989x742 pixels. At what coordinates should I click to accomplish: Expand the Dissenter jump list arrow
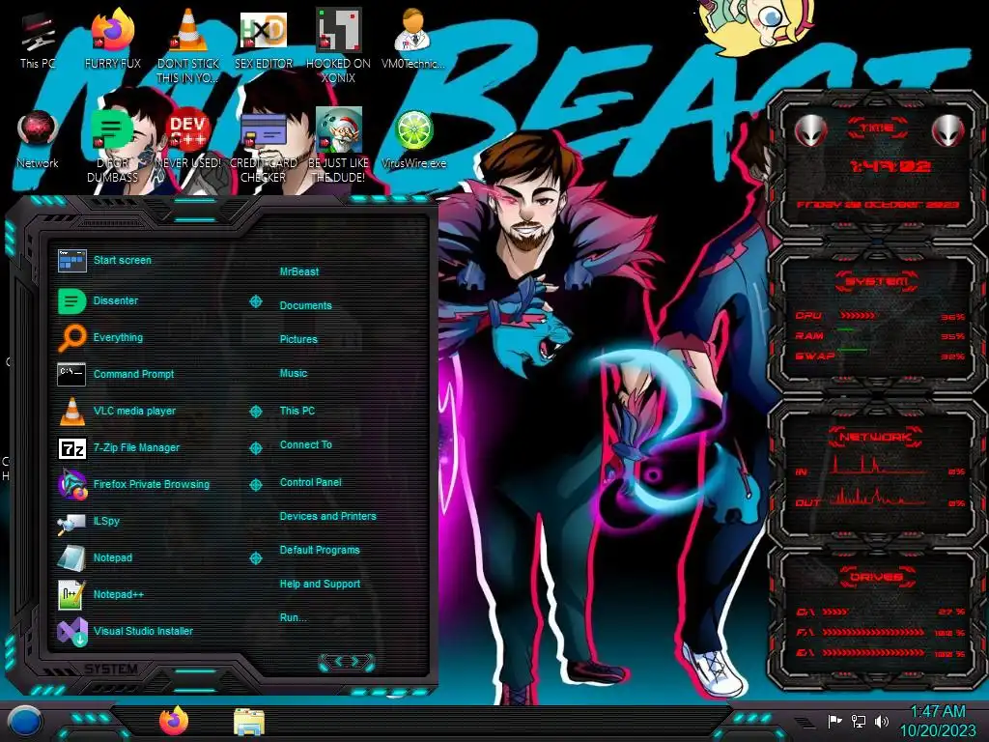click(x=255, y=301)
